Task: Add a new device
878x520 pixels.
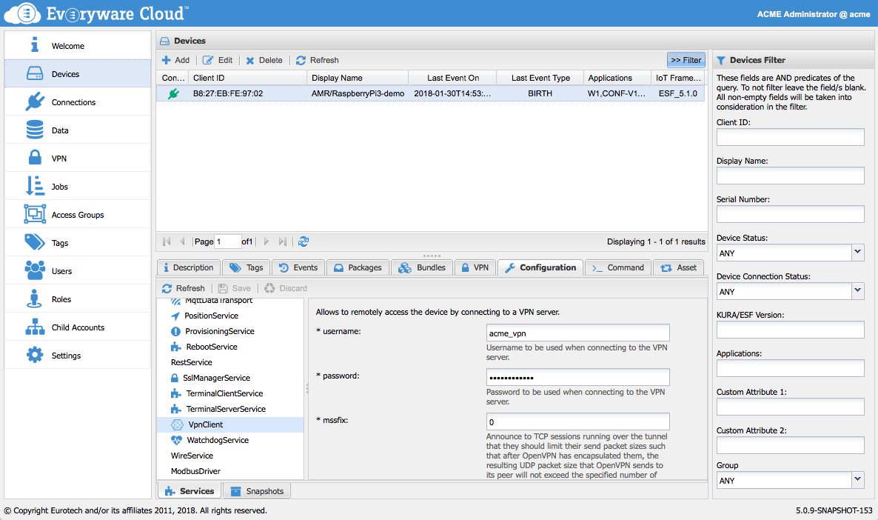Action: (x=176, y=60)
